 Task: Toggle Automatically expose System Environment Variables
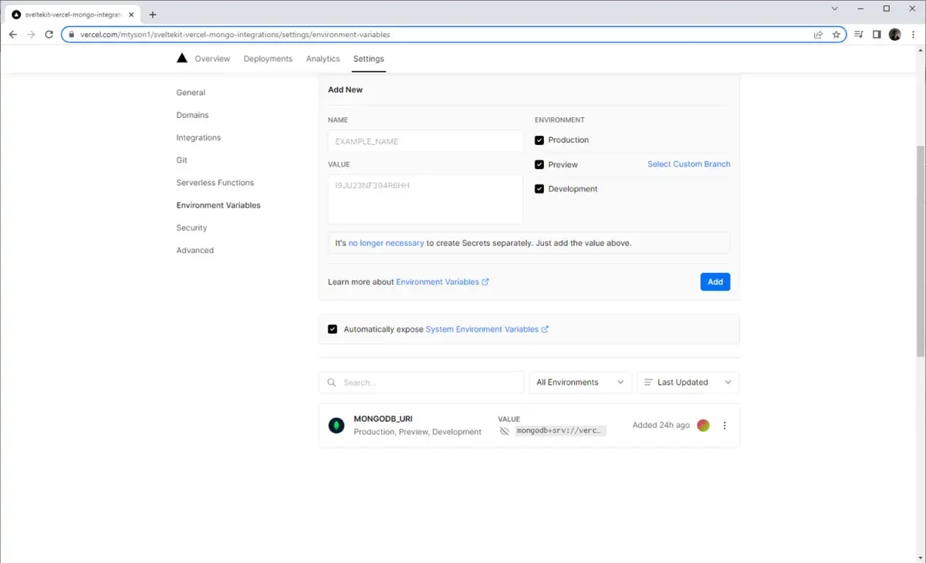[333, 329]
